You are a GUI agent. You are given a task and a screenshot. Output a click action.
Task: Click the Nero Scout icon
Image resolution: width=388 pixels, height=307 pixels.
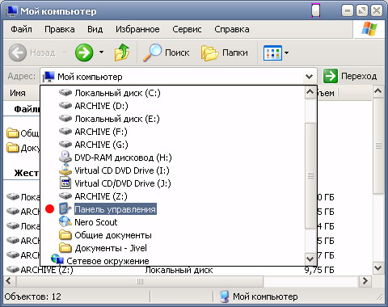tap(65, 222)
